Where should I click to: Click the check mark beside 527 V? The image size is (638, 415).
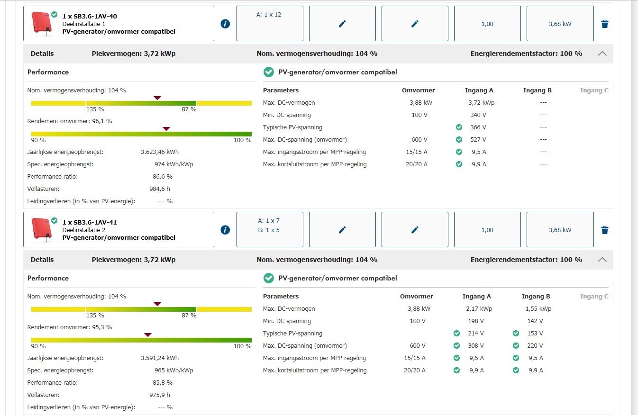tap(458, 140)
